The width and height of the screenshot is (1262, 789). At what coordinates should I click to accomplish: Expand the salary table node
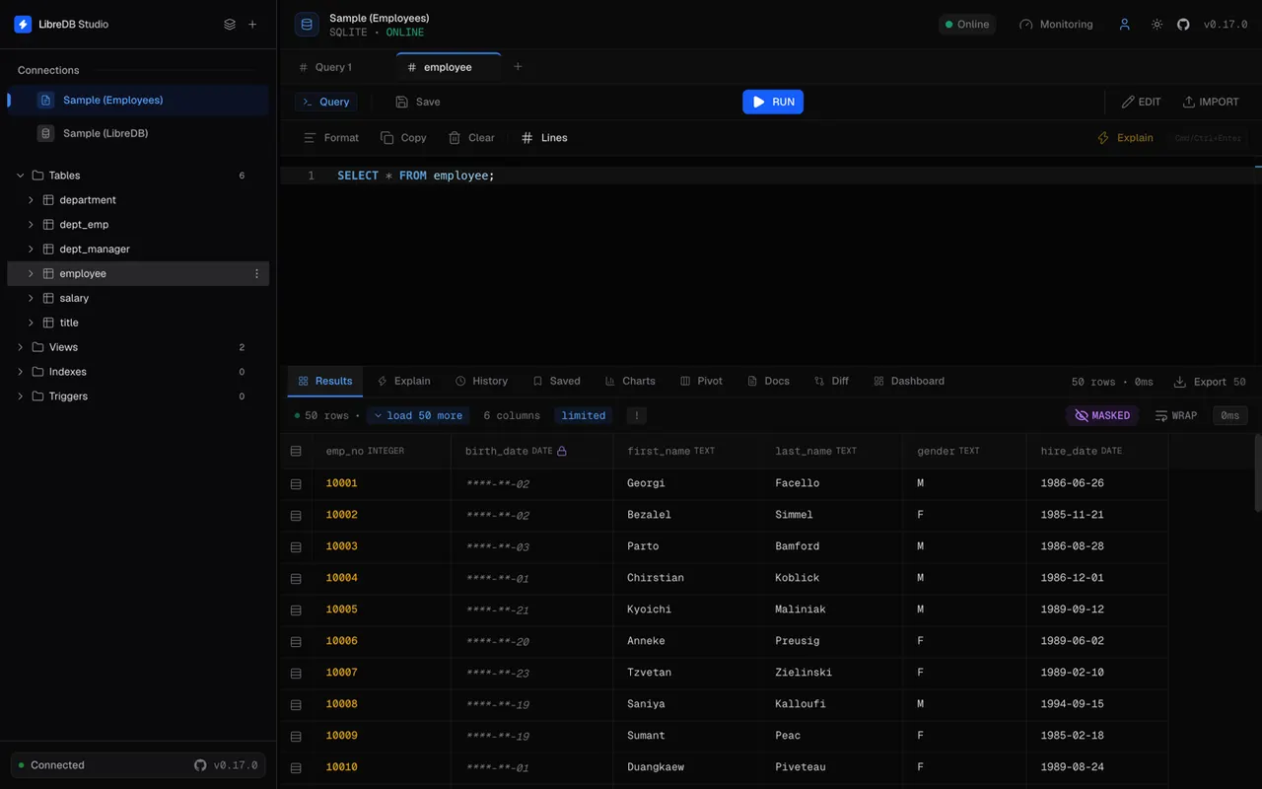click(31, 299)
